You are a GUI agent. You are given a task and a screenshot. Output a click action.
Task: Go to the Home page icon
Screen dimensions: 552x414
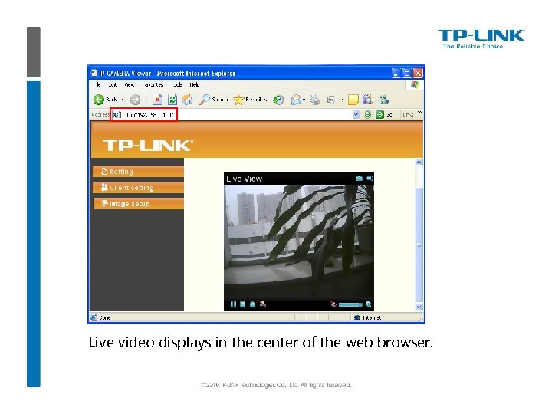(x=187, y=100)
